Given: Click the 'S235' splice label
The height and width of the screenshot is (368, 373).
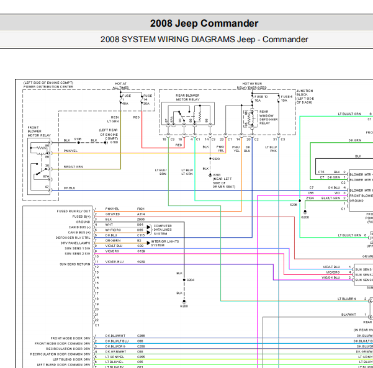Looking at the screenshot, I should [x=294, y=205].
